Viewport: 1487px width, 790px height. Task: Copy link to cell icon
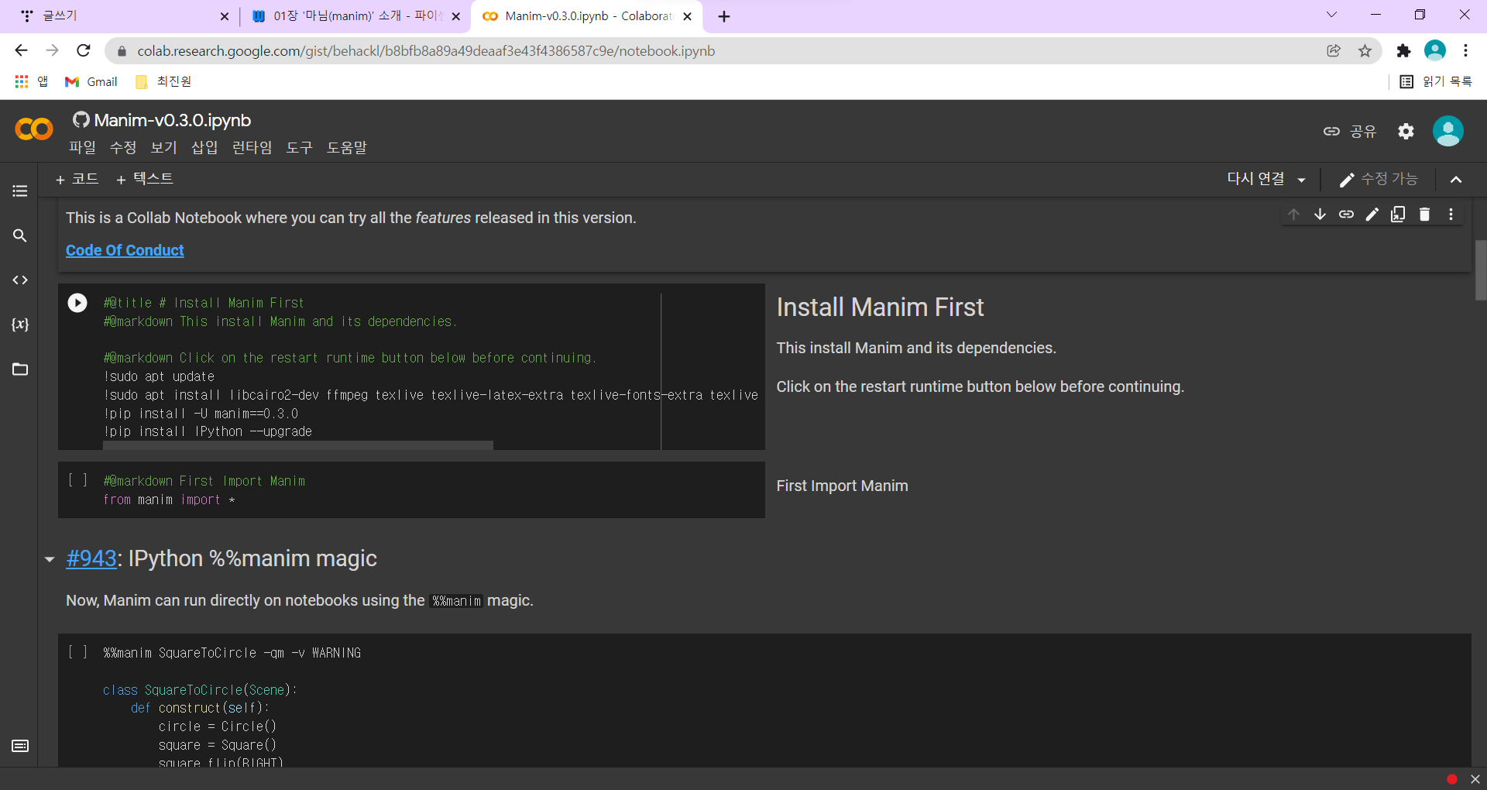(1346, 215)
